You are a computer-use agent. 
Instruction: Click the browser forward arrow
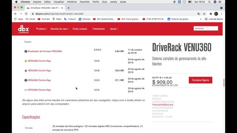coord(21,14)
